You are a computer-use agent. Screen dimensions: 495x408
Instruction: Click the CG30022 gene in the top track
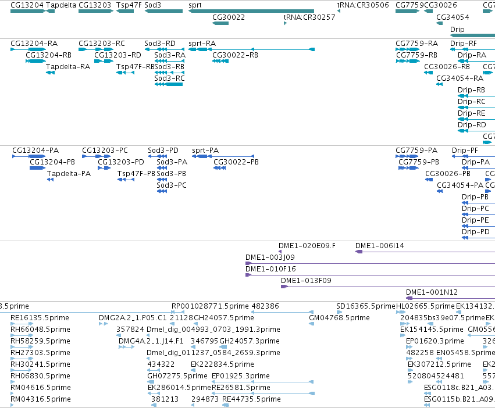(x=220, y=23)
